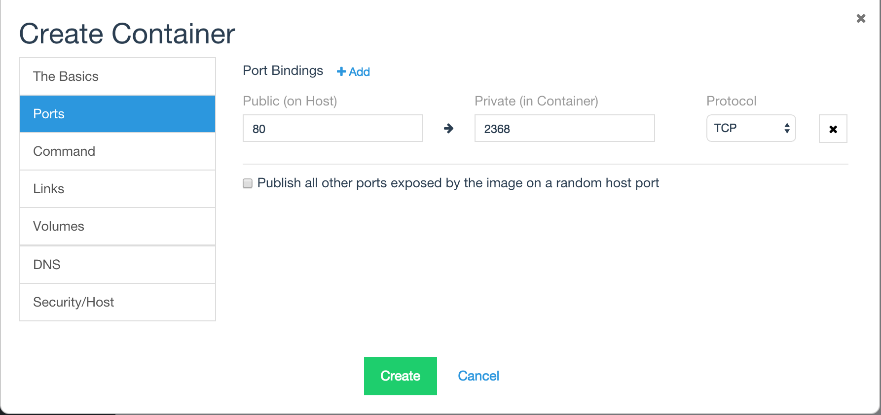Screen dimensions: 881x415
Task: Open the Security/Host tab
Action: click(117, 302)
